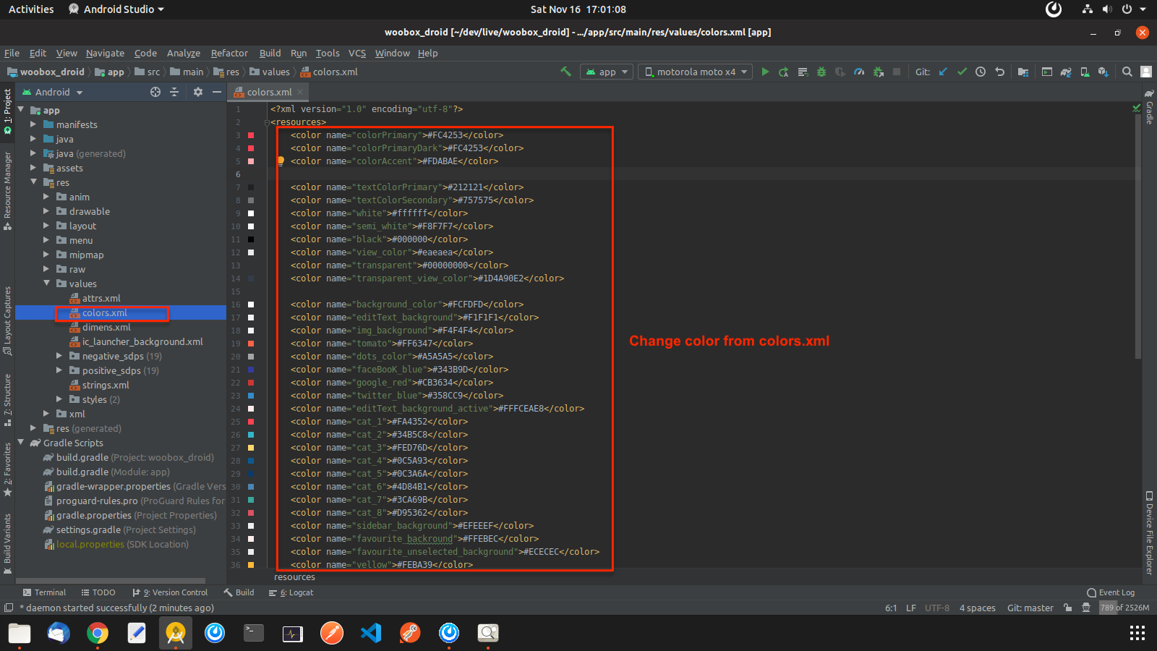Toggle the Terminal tool window
Image resolution: width=1157 pixels, height=651 pixels.
tap(44, 592)
